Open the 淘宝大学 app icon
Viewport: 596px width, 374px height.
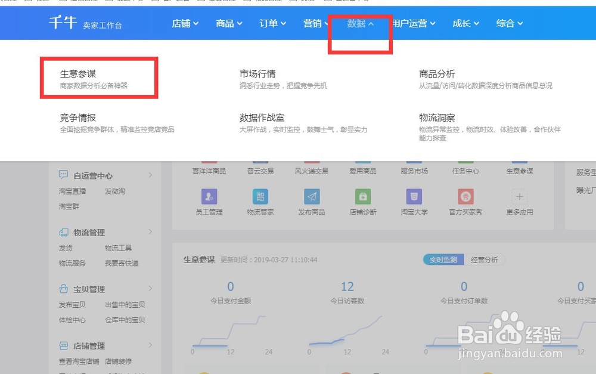[x=414, y=197]
